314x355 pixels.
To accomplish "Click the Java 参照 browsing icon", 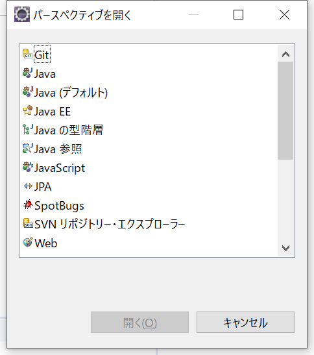I will pyautogui.click(x=28, y=148).
